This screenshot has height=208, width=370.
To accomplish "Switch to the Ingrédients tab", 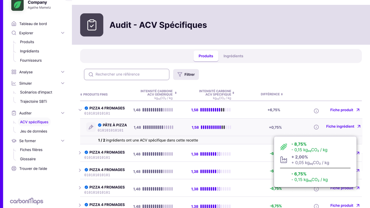I will pos(233,56).
